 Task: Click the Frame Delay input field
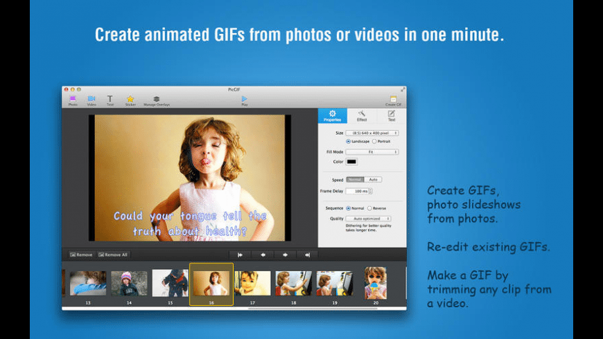(x=357, y=191)
